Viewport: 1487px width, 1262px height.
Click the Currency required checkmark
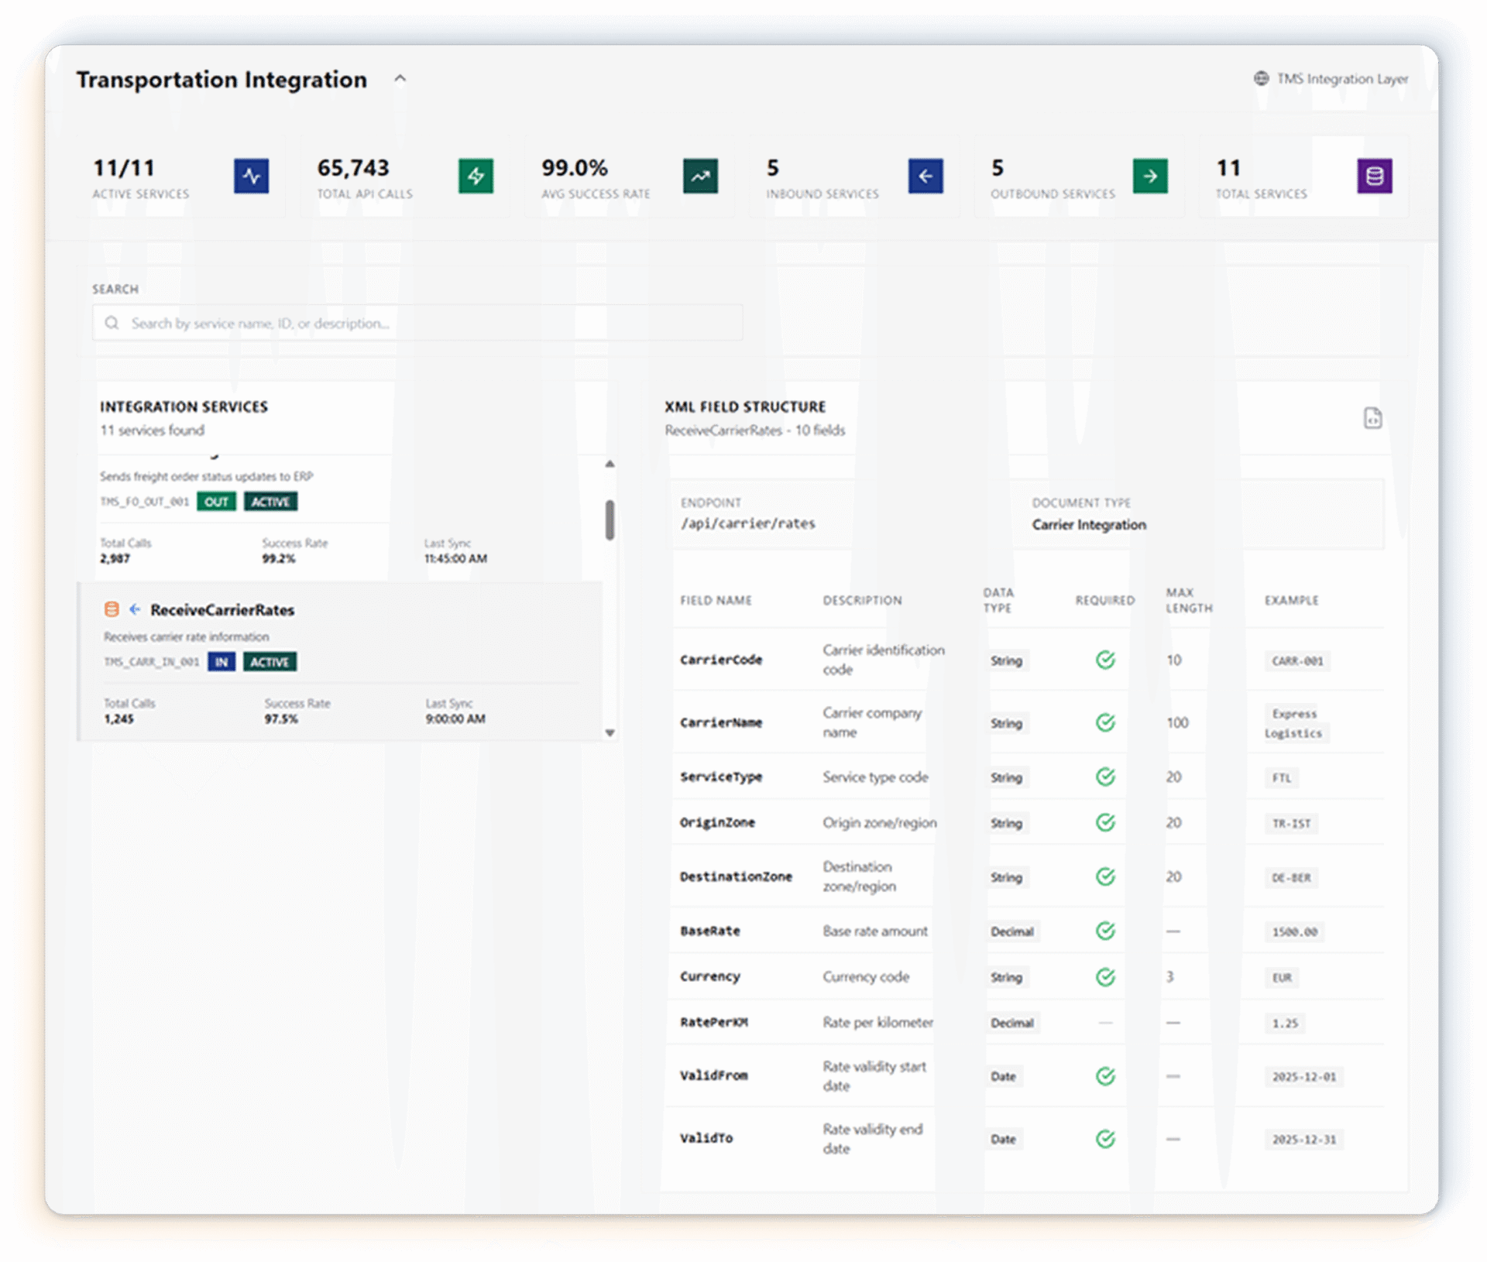click(1105, 977)
